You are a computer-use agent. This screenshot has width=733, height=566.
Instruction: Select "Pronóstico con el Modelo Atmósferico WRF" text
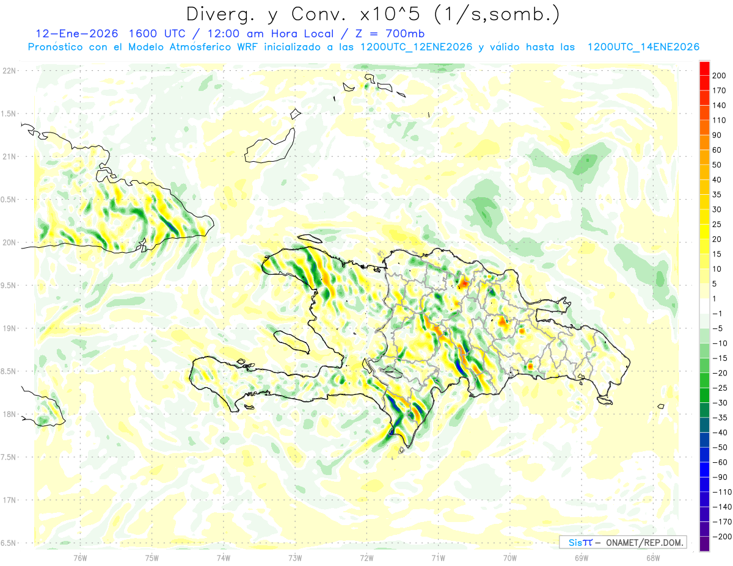pyautogui.click(x=144, y=47)
